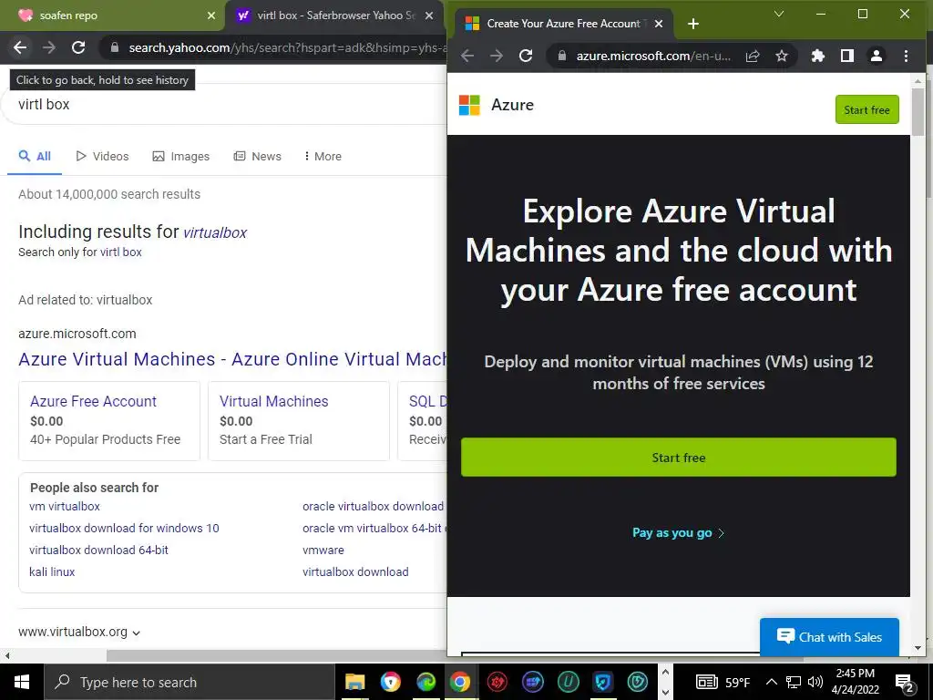This screenshot has width=933, height=700.
Task: Click vmware related search
Action: coord(323,550)
